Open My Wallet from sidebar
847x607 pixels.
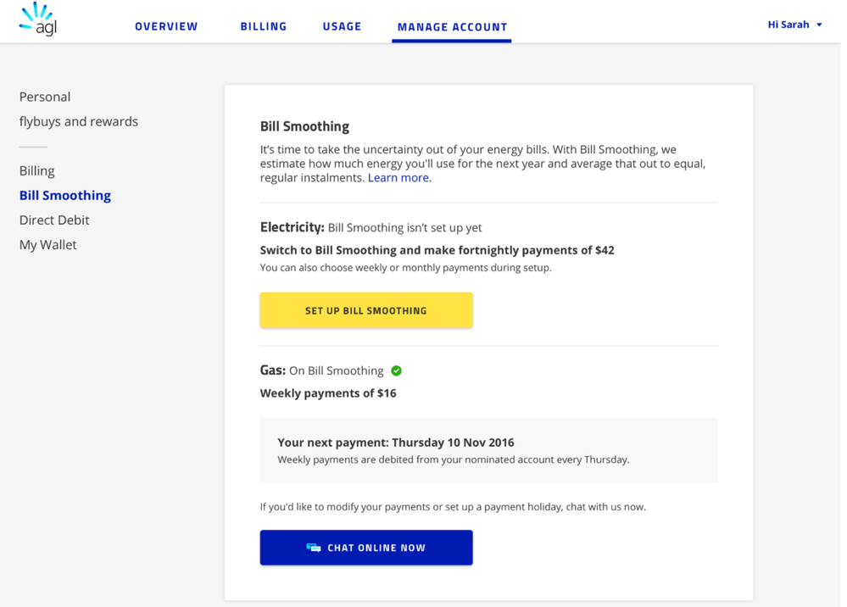(48, 244)
